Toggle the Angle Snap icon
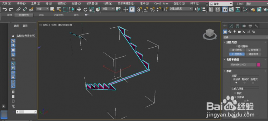Image resolution: width=268 pixels, height=121 pixels. coord(146,9)
